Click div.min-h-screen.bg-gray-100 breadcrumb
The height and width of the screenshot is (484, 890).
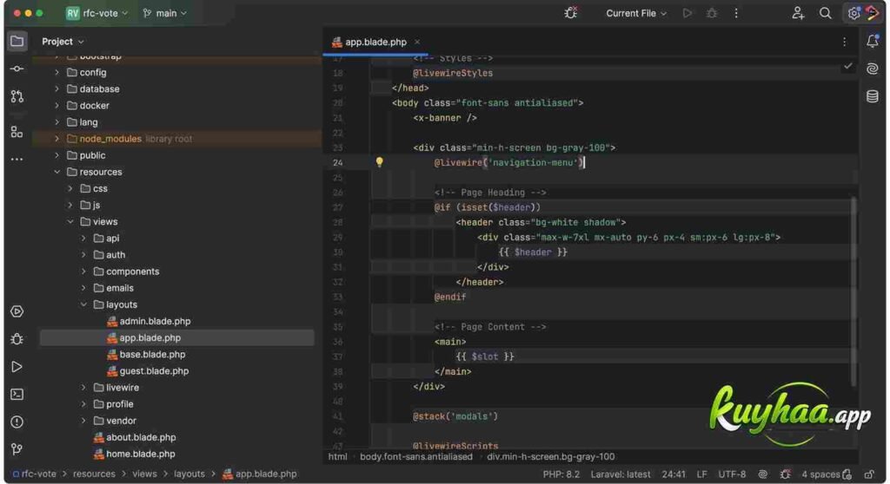550,457
